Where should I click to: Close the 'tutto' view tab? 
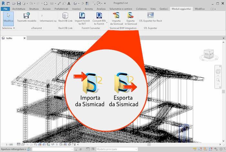tap(25, 38)
